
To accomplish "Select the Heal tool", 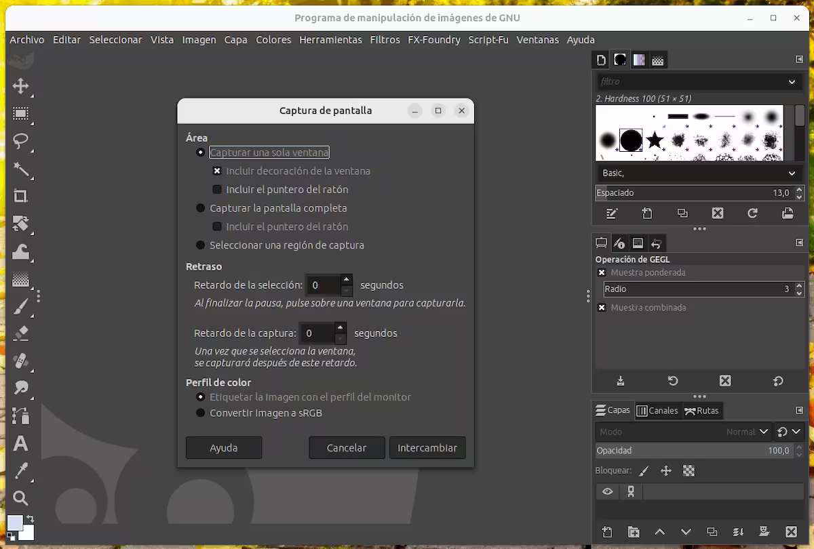I will coord(21,361).
